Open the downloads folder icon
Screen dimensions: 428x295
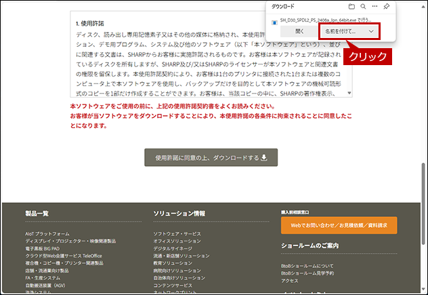(x=351, y=6)
